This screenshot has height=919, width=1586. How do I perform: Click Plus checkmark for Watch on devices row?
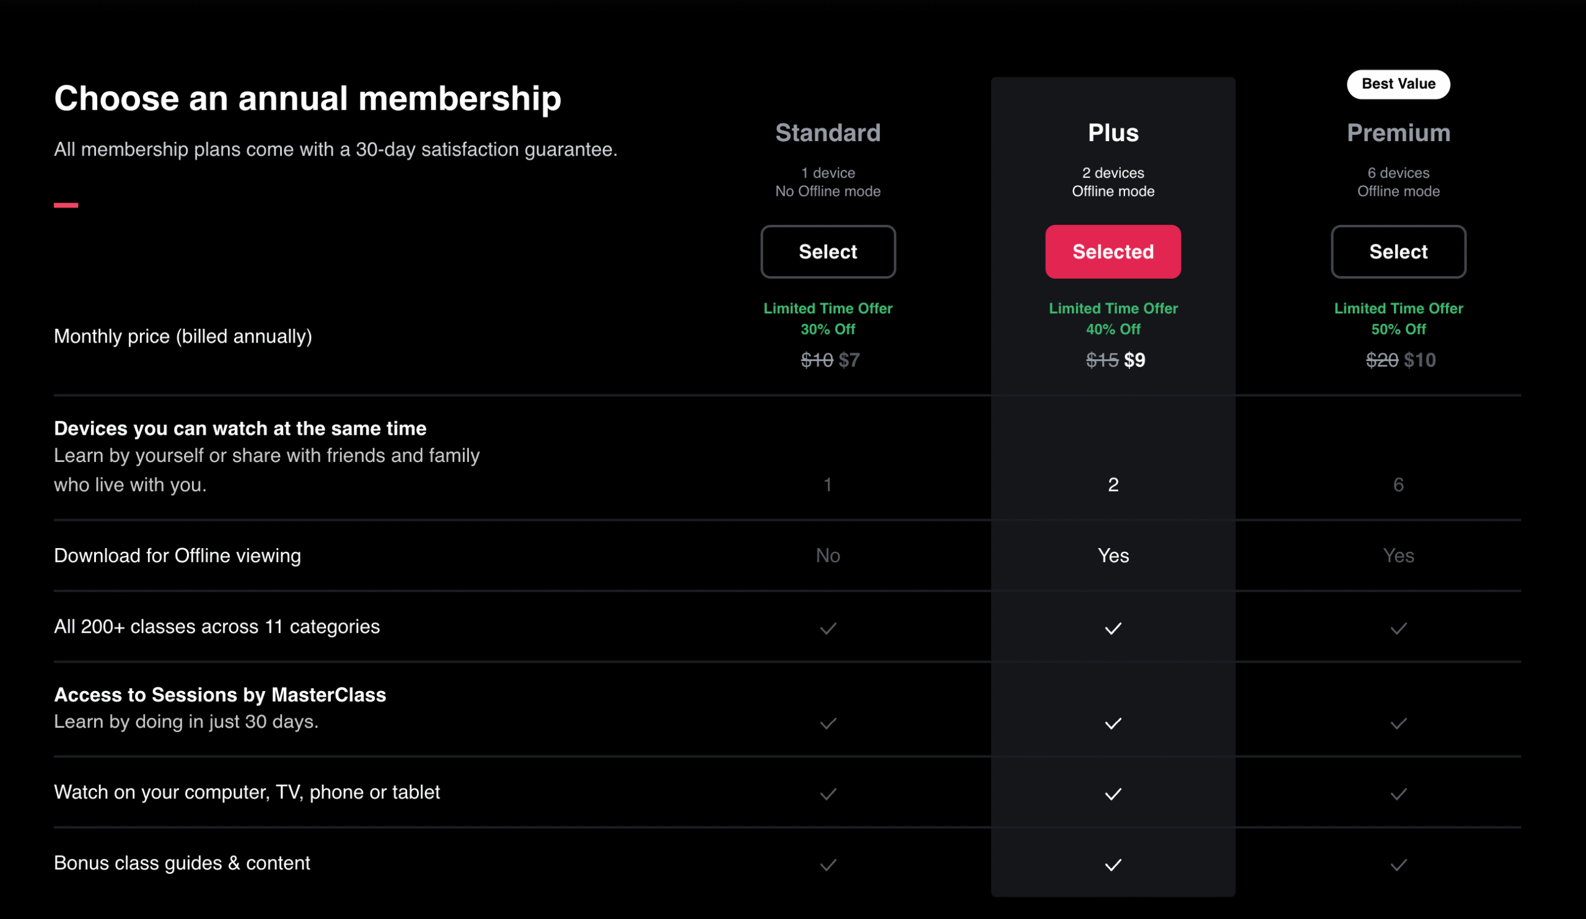coord(1113,794)
